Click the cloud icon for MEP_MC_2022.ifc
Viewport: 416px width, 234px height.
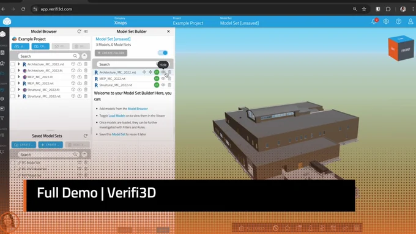80,76
